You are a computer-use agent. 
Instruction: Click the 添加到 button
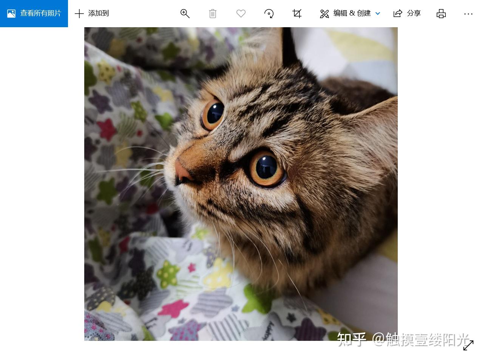coord(92,14)
